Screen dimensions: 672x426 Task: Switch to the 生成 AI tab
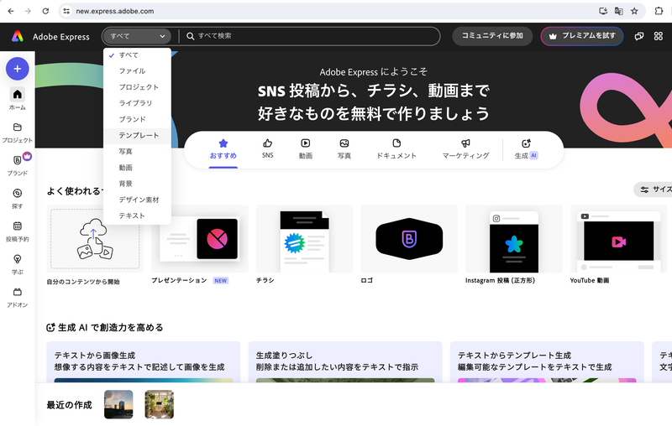pyautogui.click(x=527, y=149)
